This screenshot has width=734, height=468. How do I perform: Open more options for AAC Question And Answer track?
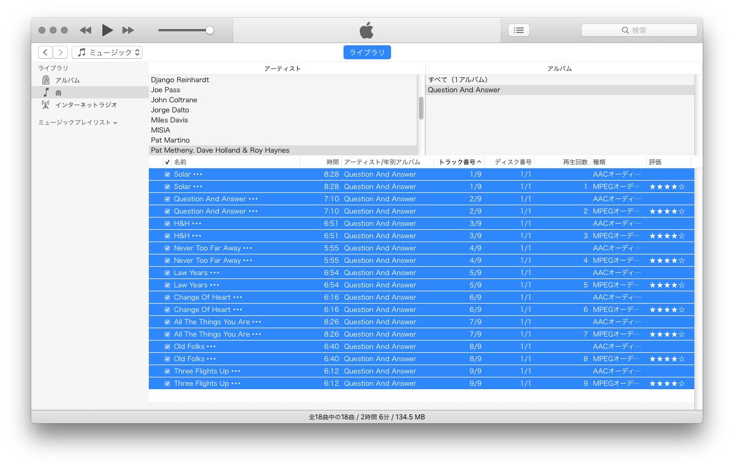click(253, 199)
